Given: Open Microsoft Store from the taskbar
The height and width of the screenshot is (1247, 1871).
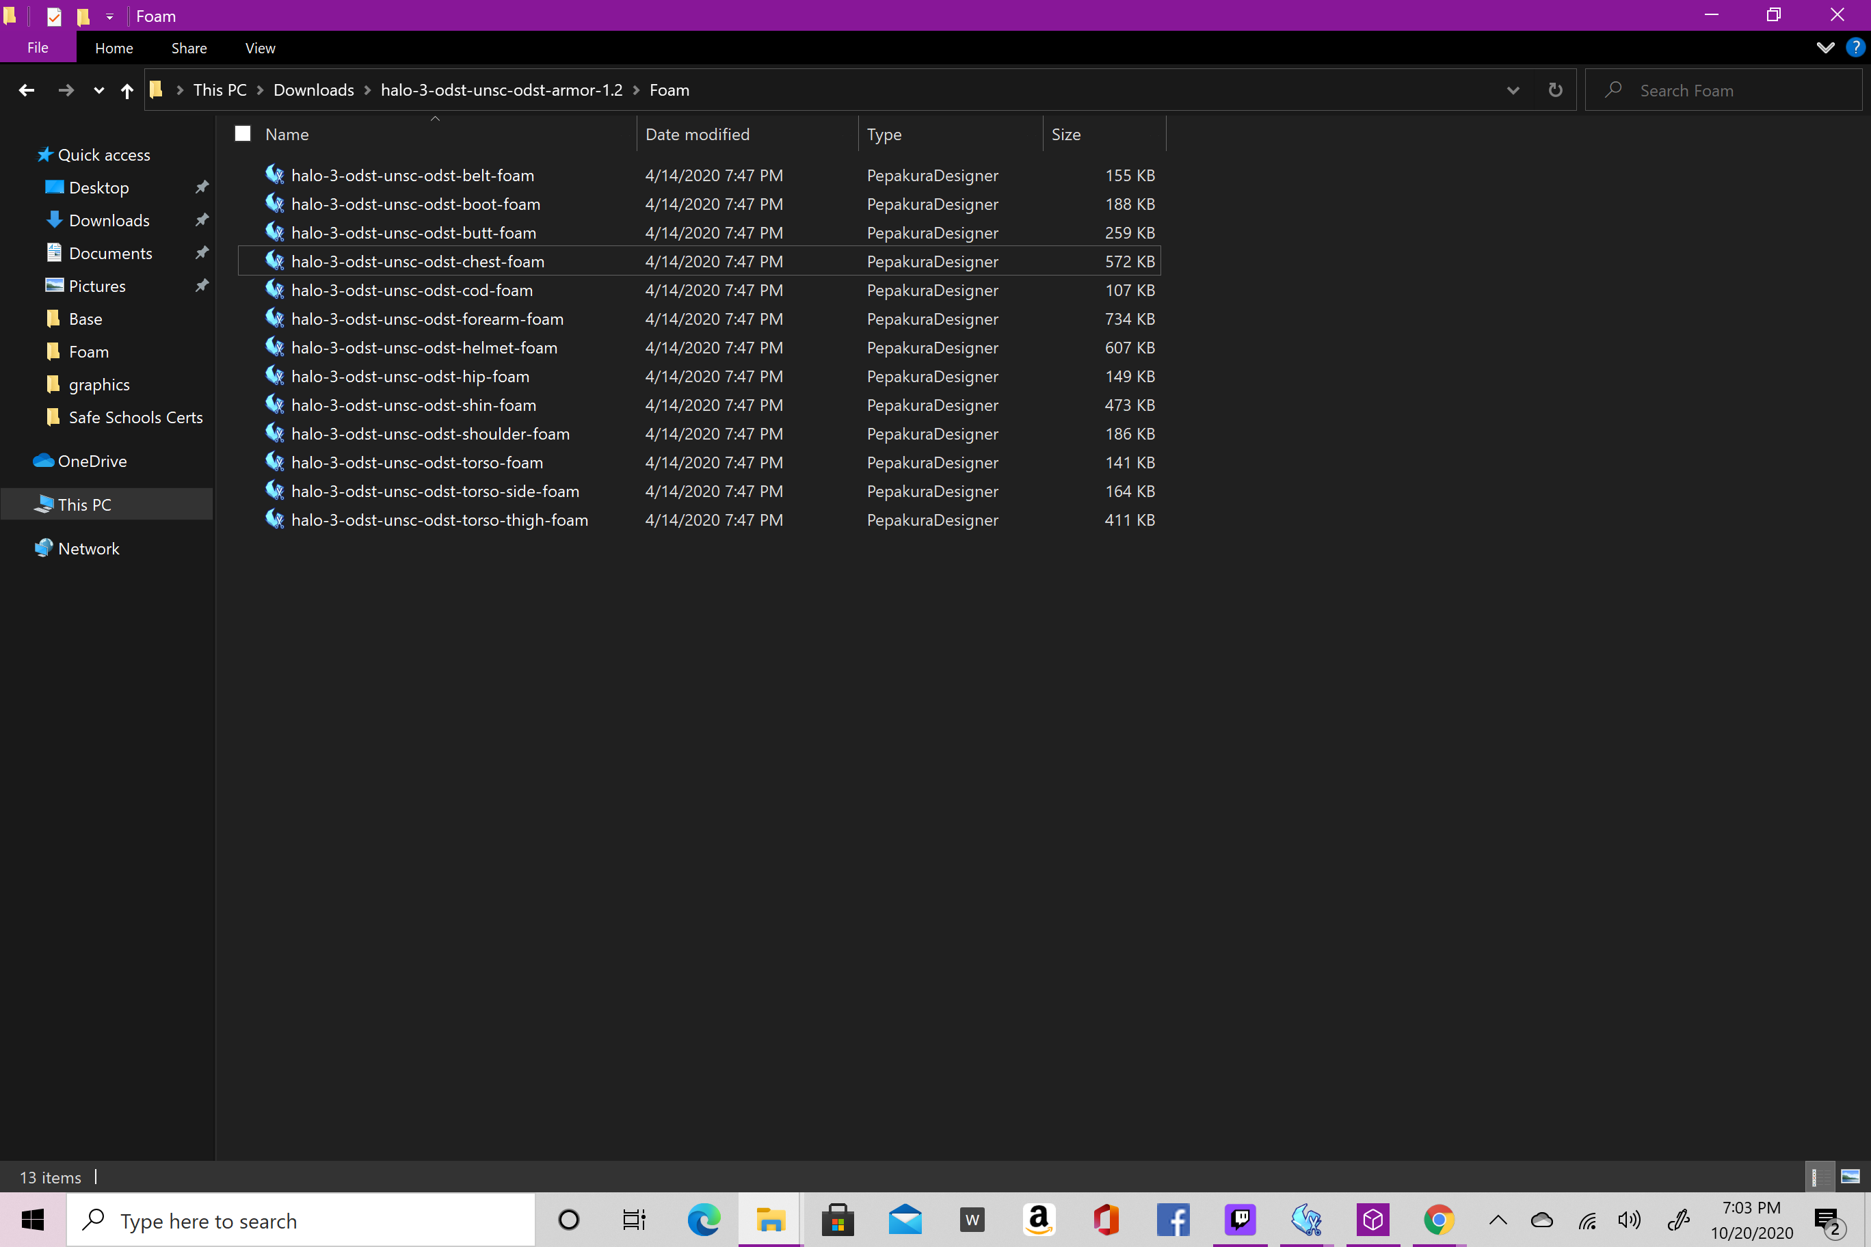Looking at the screenshot, I should pos(838,1218).
